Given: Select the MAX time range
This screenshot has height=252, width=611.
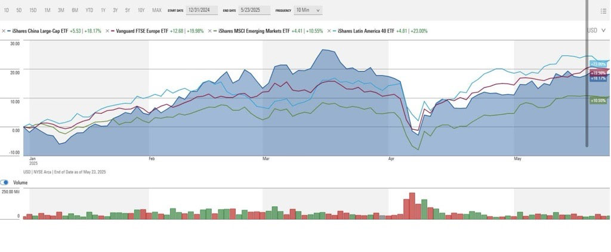Looking at the screenshot, I should tap(157, 11).
